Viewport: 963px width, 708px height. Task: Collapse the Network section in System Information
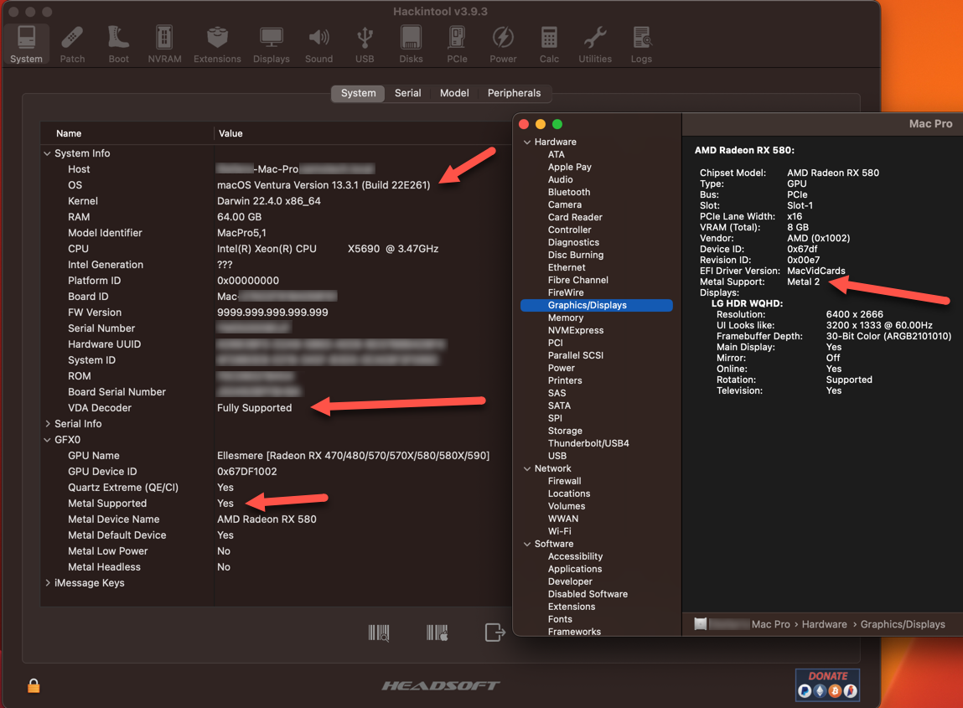click(x=527, y=468)
